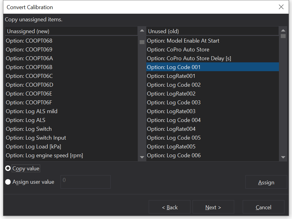Close the Convert Calibration dialog
This screenshot has height=219, width=292.
[x=281, y=7]
